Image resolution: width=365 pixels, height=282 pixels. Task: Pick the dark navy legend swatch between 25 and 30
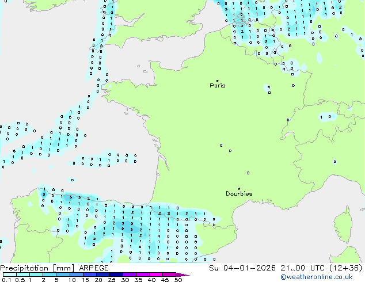tap(116, 275)
